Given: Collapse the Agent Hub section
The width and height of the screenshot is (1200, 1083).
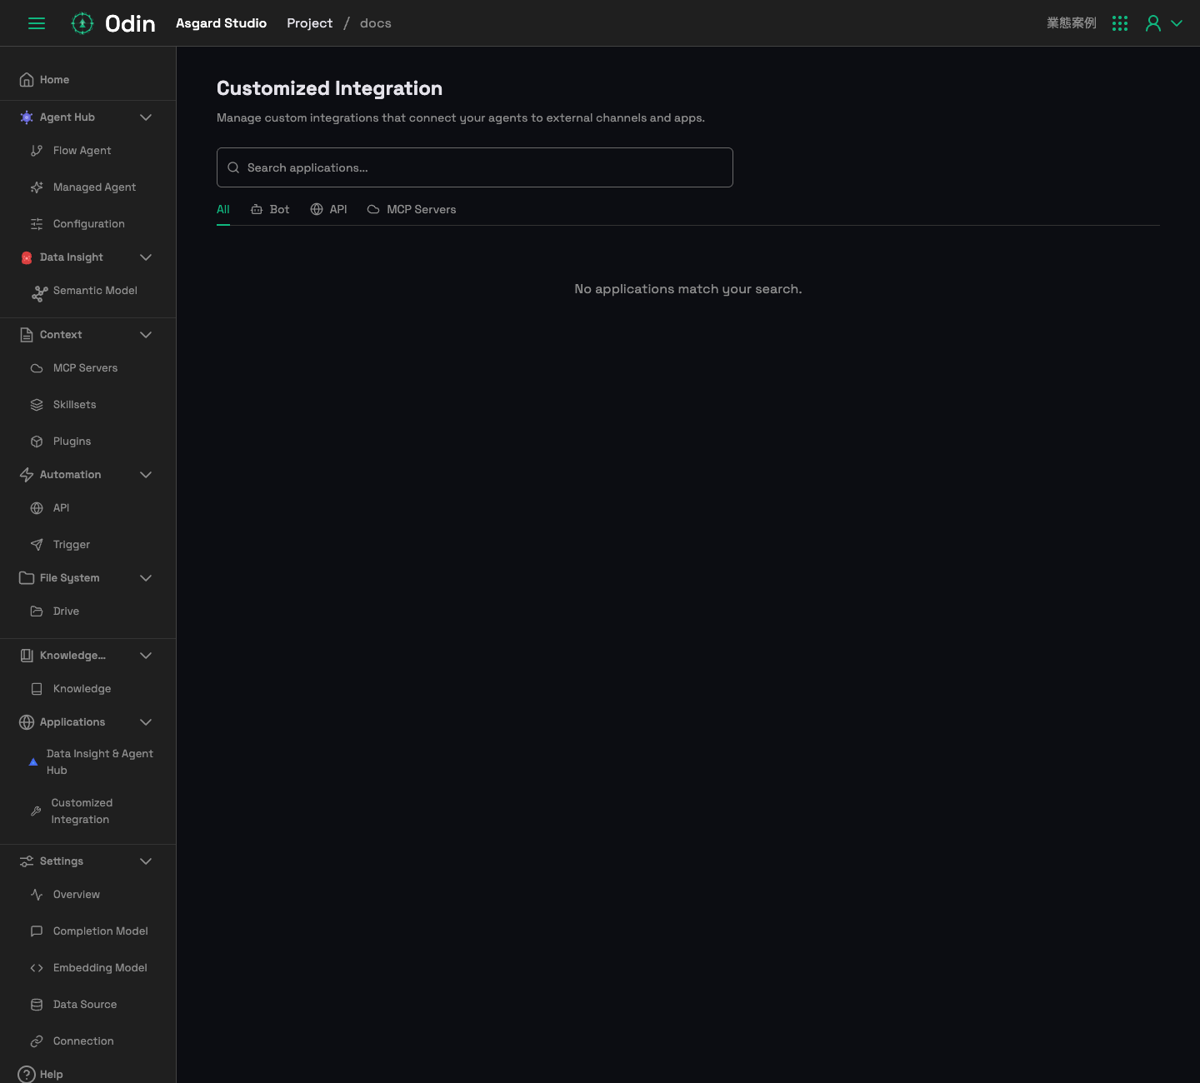Looking at the screenshot, I should click(146, 117).
